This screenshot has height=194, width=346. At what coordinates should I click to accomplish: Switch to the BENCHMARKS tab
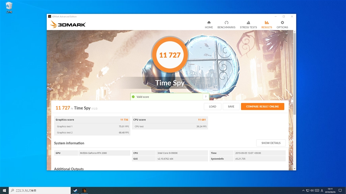(226, 25)
